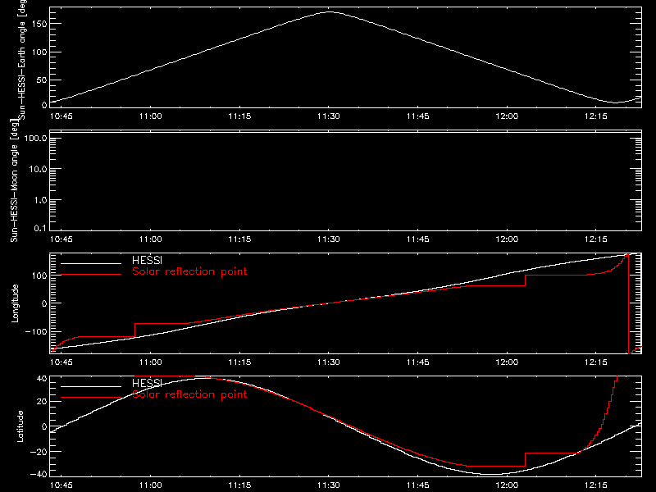Screen dimensions: 656x492
Task: Click 11:30 time label under Earth angle plot
Action: pyautogui.click(x=329, y=116)
